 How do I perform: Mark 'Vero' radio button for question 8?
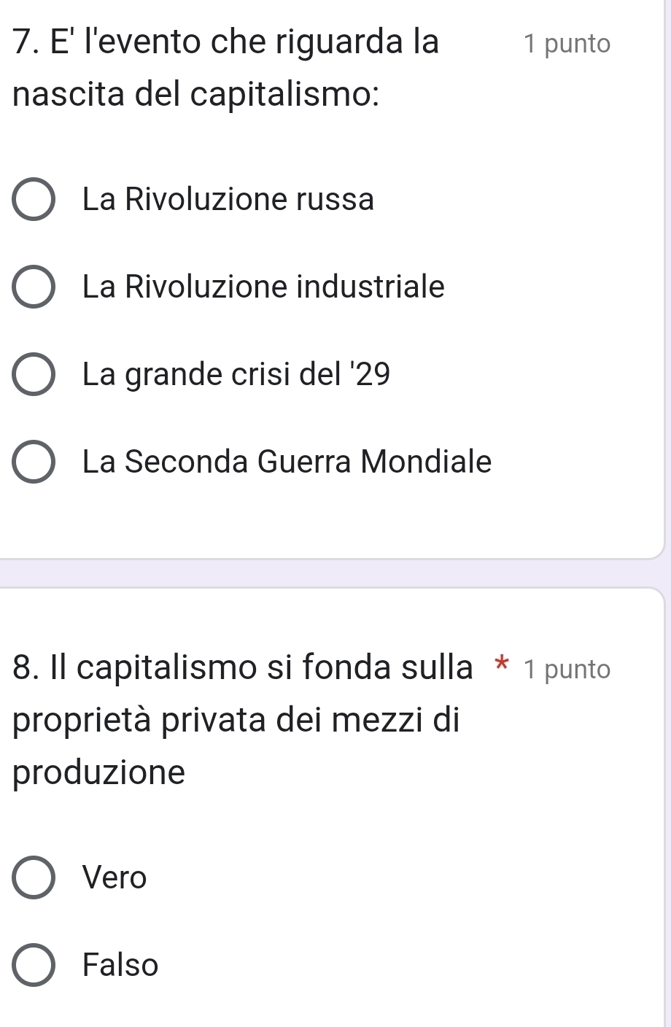[x=33, y=878]
